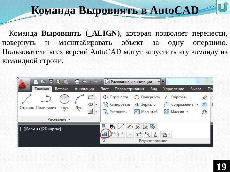Click the Save As icon with pencil
The image size is (230, 172).
click(x=58, y=82)
